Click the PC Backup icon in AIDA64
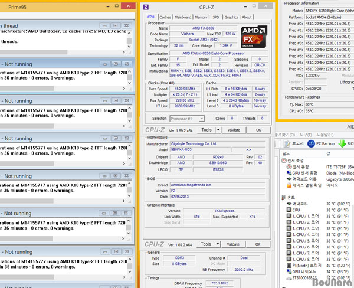 (x=311, y=143)
